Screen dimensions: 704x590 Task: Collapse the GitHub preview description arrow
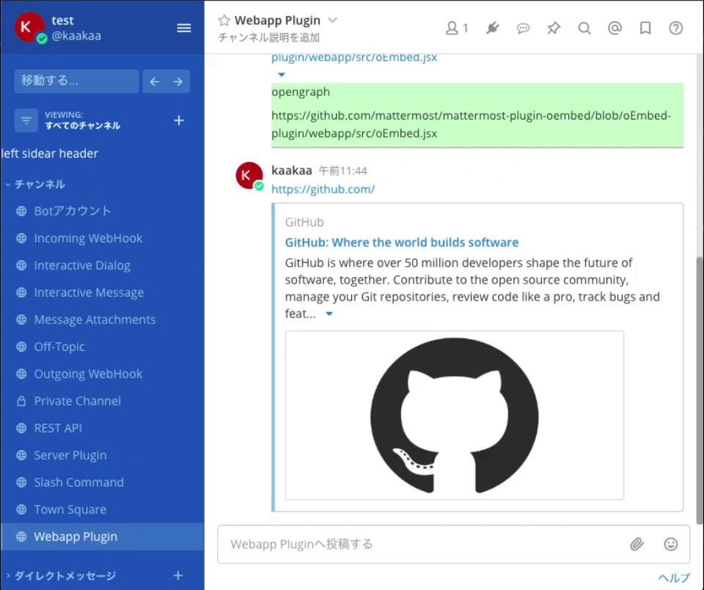point(329,314)
